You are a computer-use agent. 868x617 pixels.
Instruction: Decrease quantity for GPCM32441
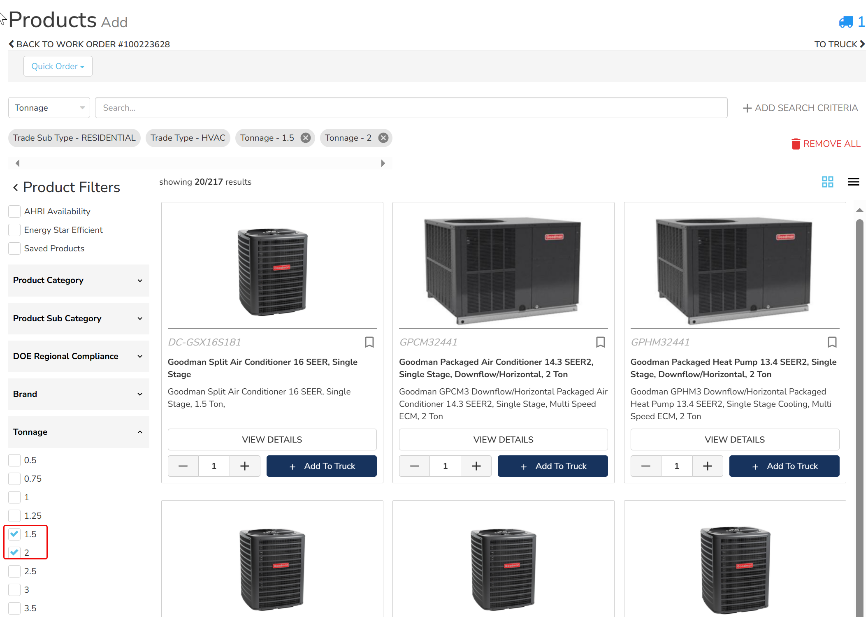click(414, 466)
